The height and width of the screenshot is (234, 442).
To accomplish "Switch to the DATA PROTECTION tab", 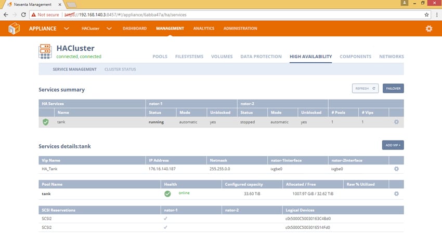I will point(261,57).
